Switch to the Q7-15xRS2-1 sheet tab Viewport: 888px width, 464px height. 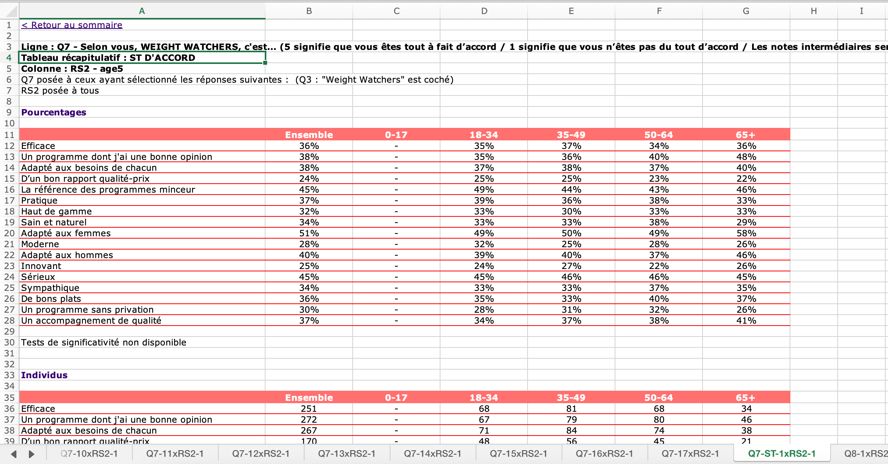coord(519,453)
